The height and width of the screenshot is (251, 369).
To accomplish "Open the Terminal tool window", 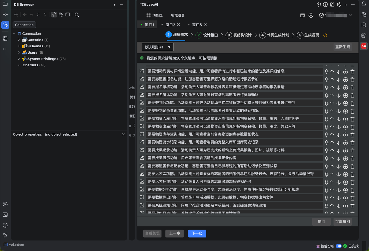I will pyautogui.click(x=5, y=215).
